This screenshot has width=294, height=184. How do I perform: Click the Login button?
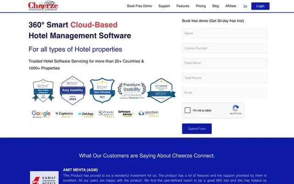pyautogui.click(x=260, y=6)
